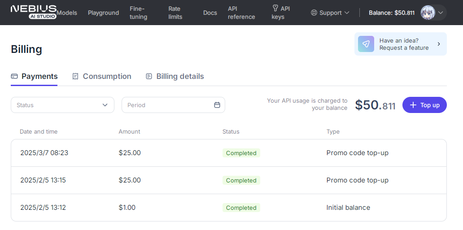Screen dimensions: 463x230
Task: Open the Playground page
Action: point(103,13)
